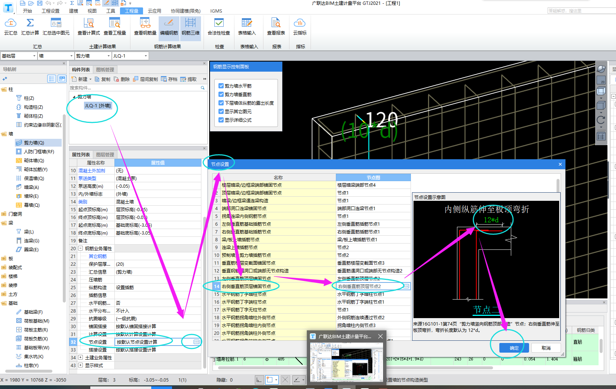
Task: Open the 开始 ribbon tab
Action: [x=27, y=11]
